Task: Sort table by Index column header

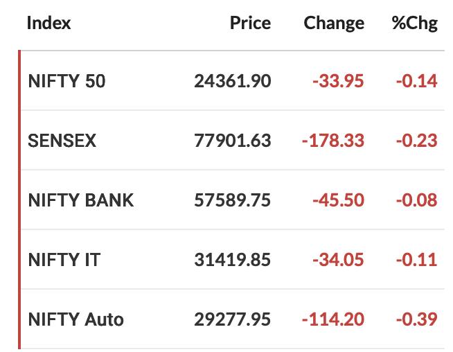Action: tap(48, 23)
